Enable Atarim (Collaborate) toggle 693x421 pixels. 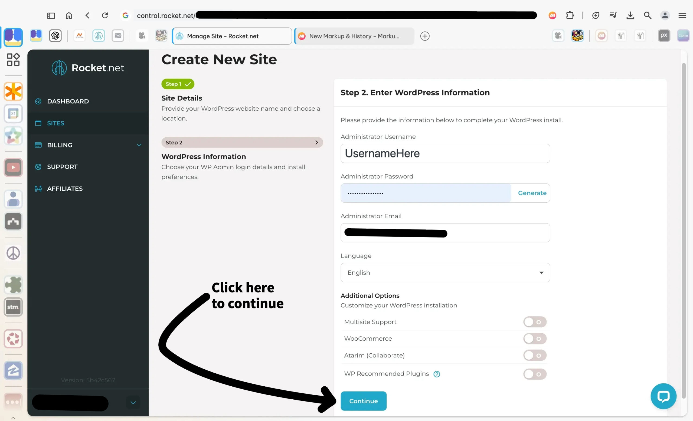coord(534,356)
